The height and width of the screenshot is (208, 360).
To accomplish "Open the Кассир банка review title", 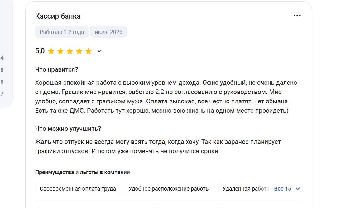I will (58, 16).
